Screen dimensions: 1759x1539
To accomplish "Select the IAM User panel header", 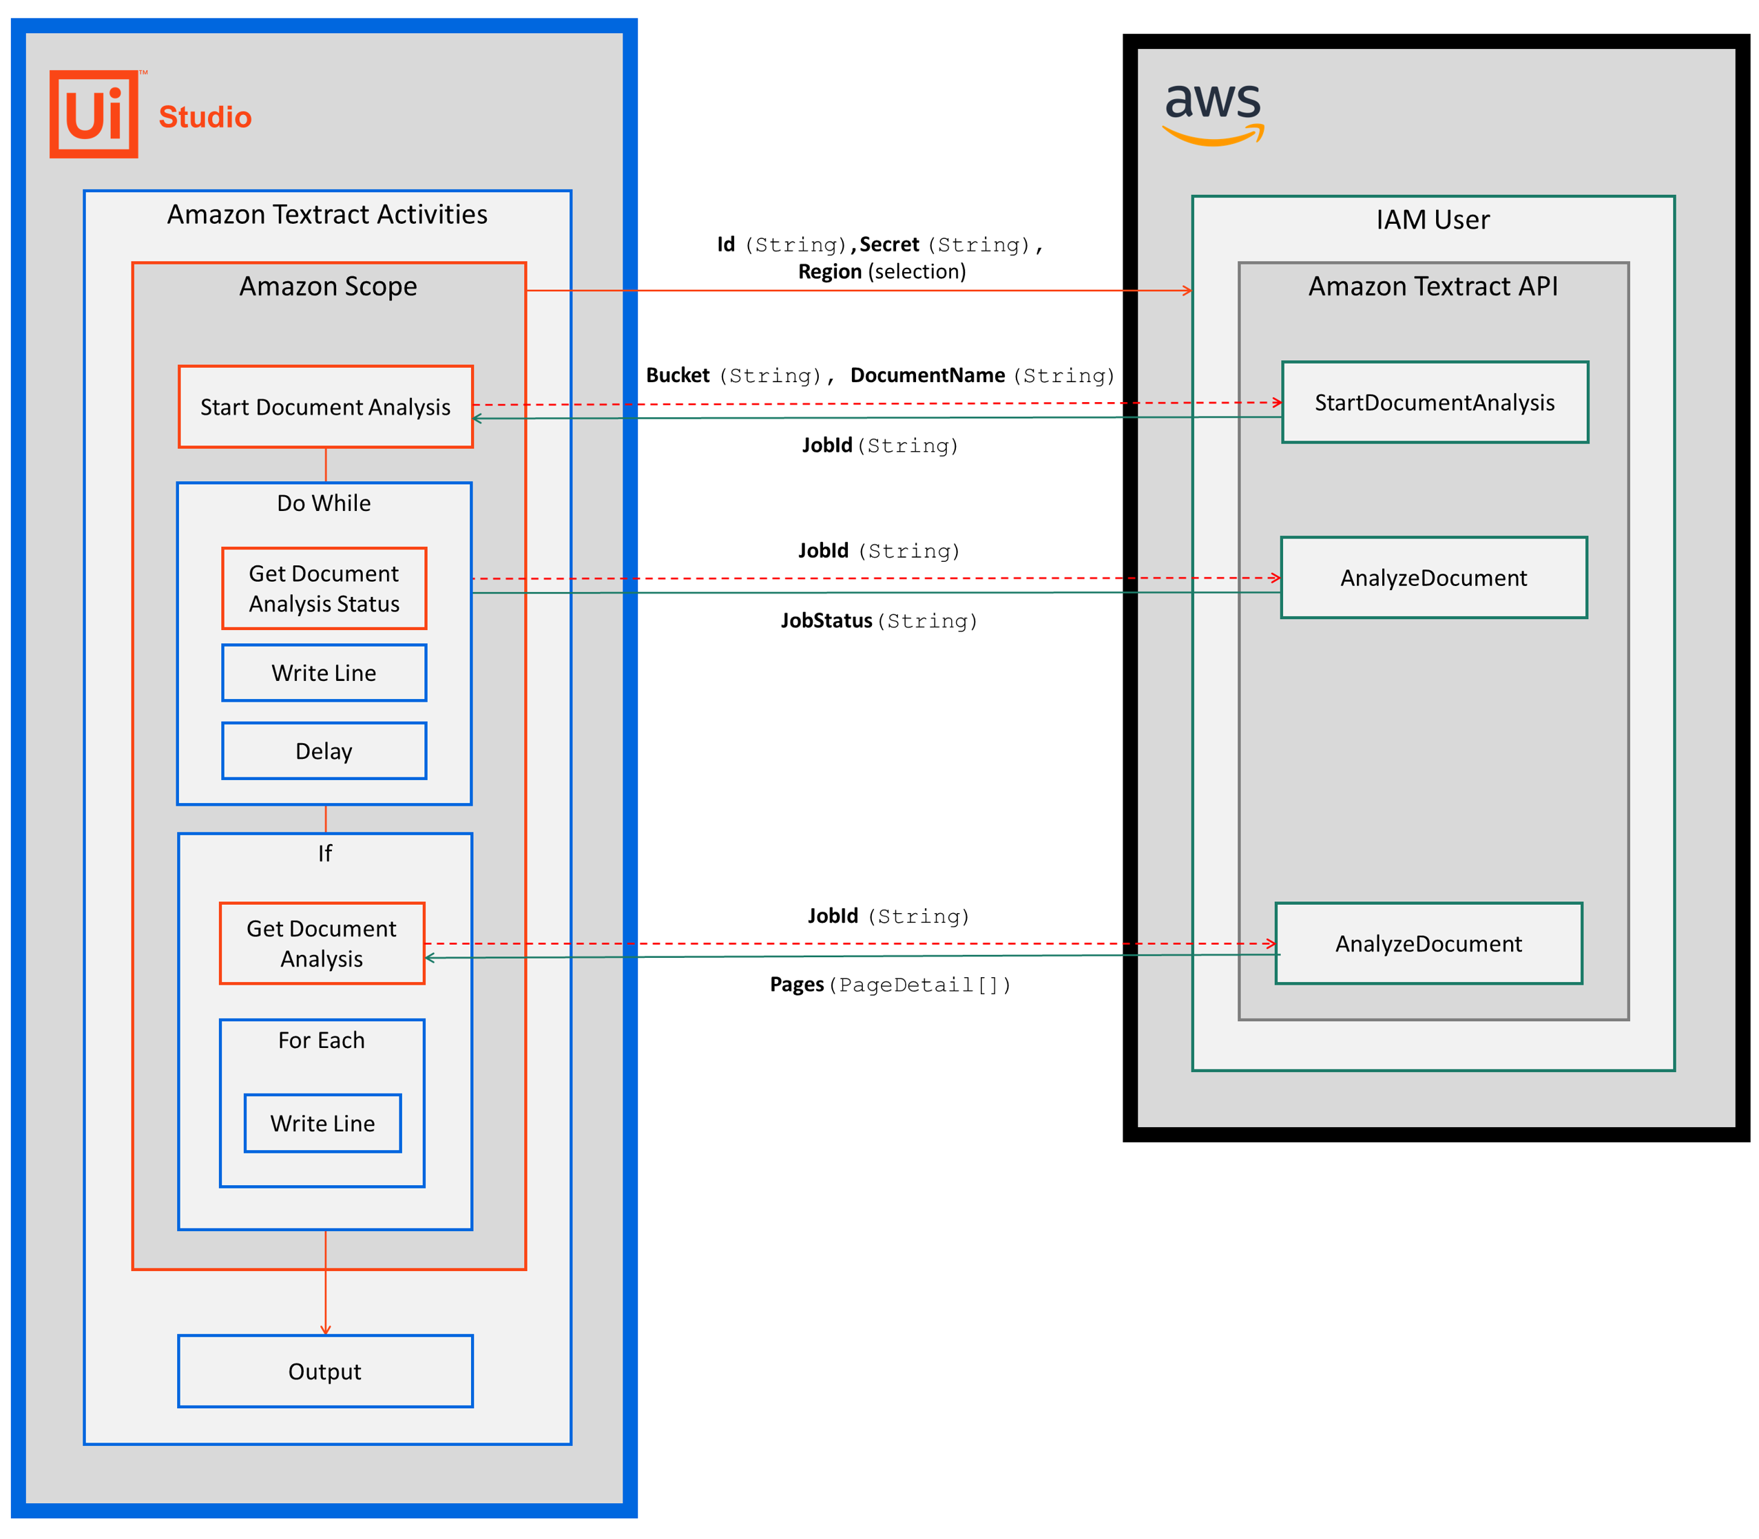I will pyautogui.click(x=1432, y=219).
